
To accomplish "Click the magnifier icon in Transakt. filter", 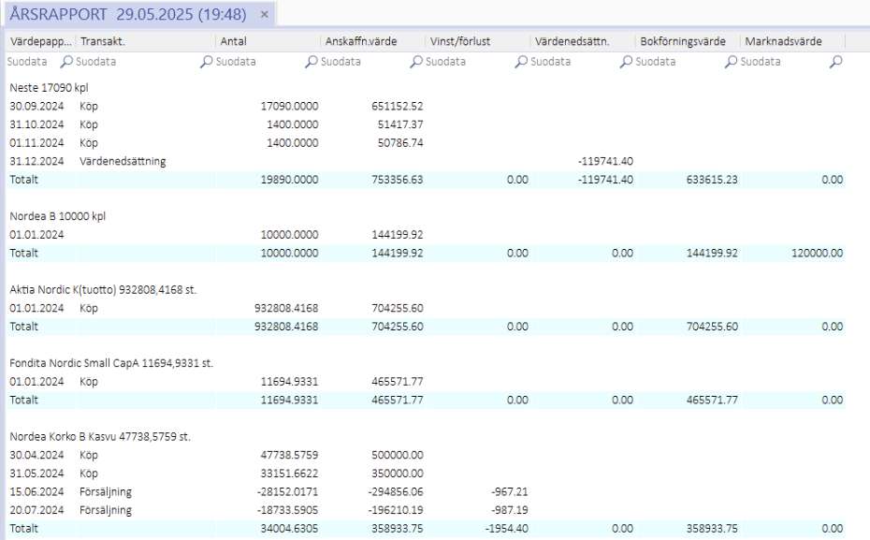I will click(206, 62).
